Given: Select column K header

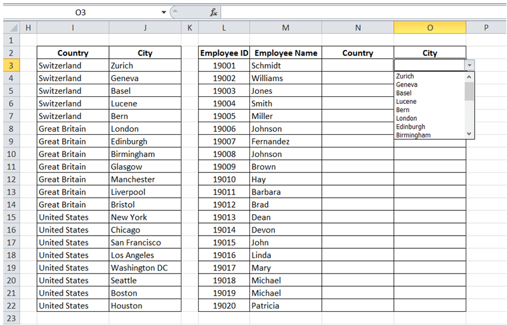Looking at the screenshot, I should click(x=190, y=28).
